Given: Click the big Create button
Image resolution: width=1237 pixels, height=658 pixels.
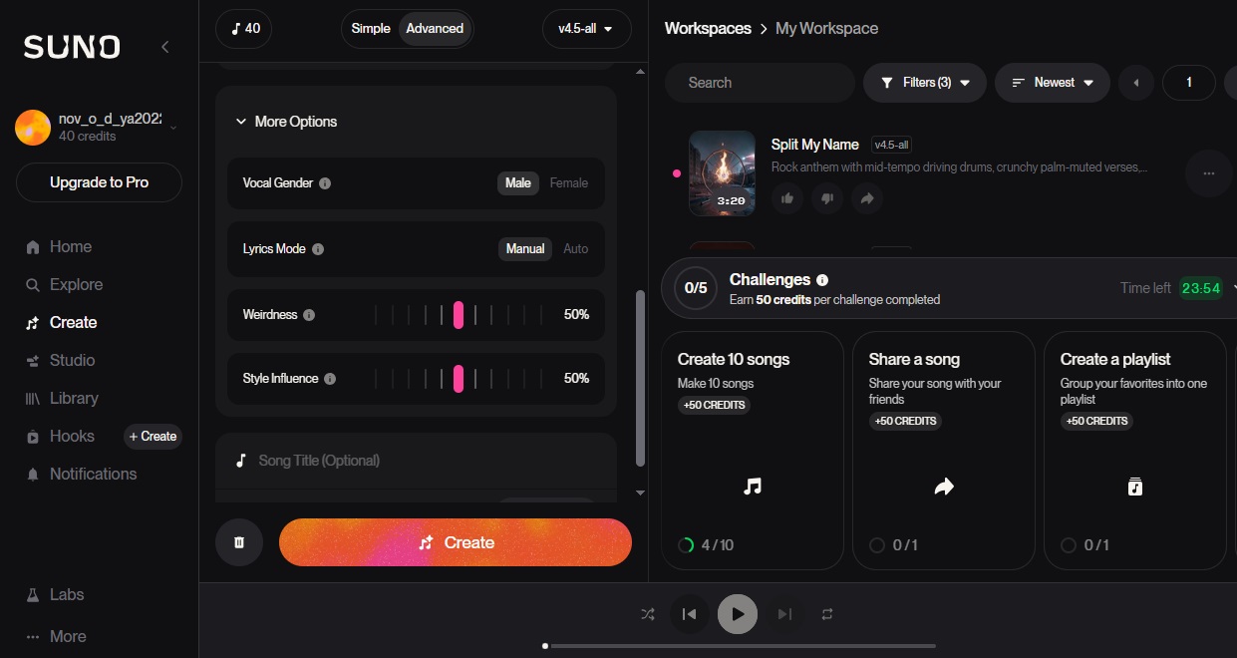Looking at the screenshot, I should (456, 542).
